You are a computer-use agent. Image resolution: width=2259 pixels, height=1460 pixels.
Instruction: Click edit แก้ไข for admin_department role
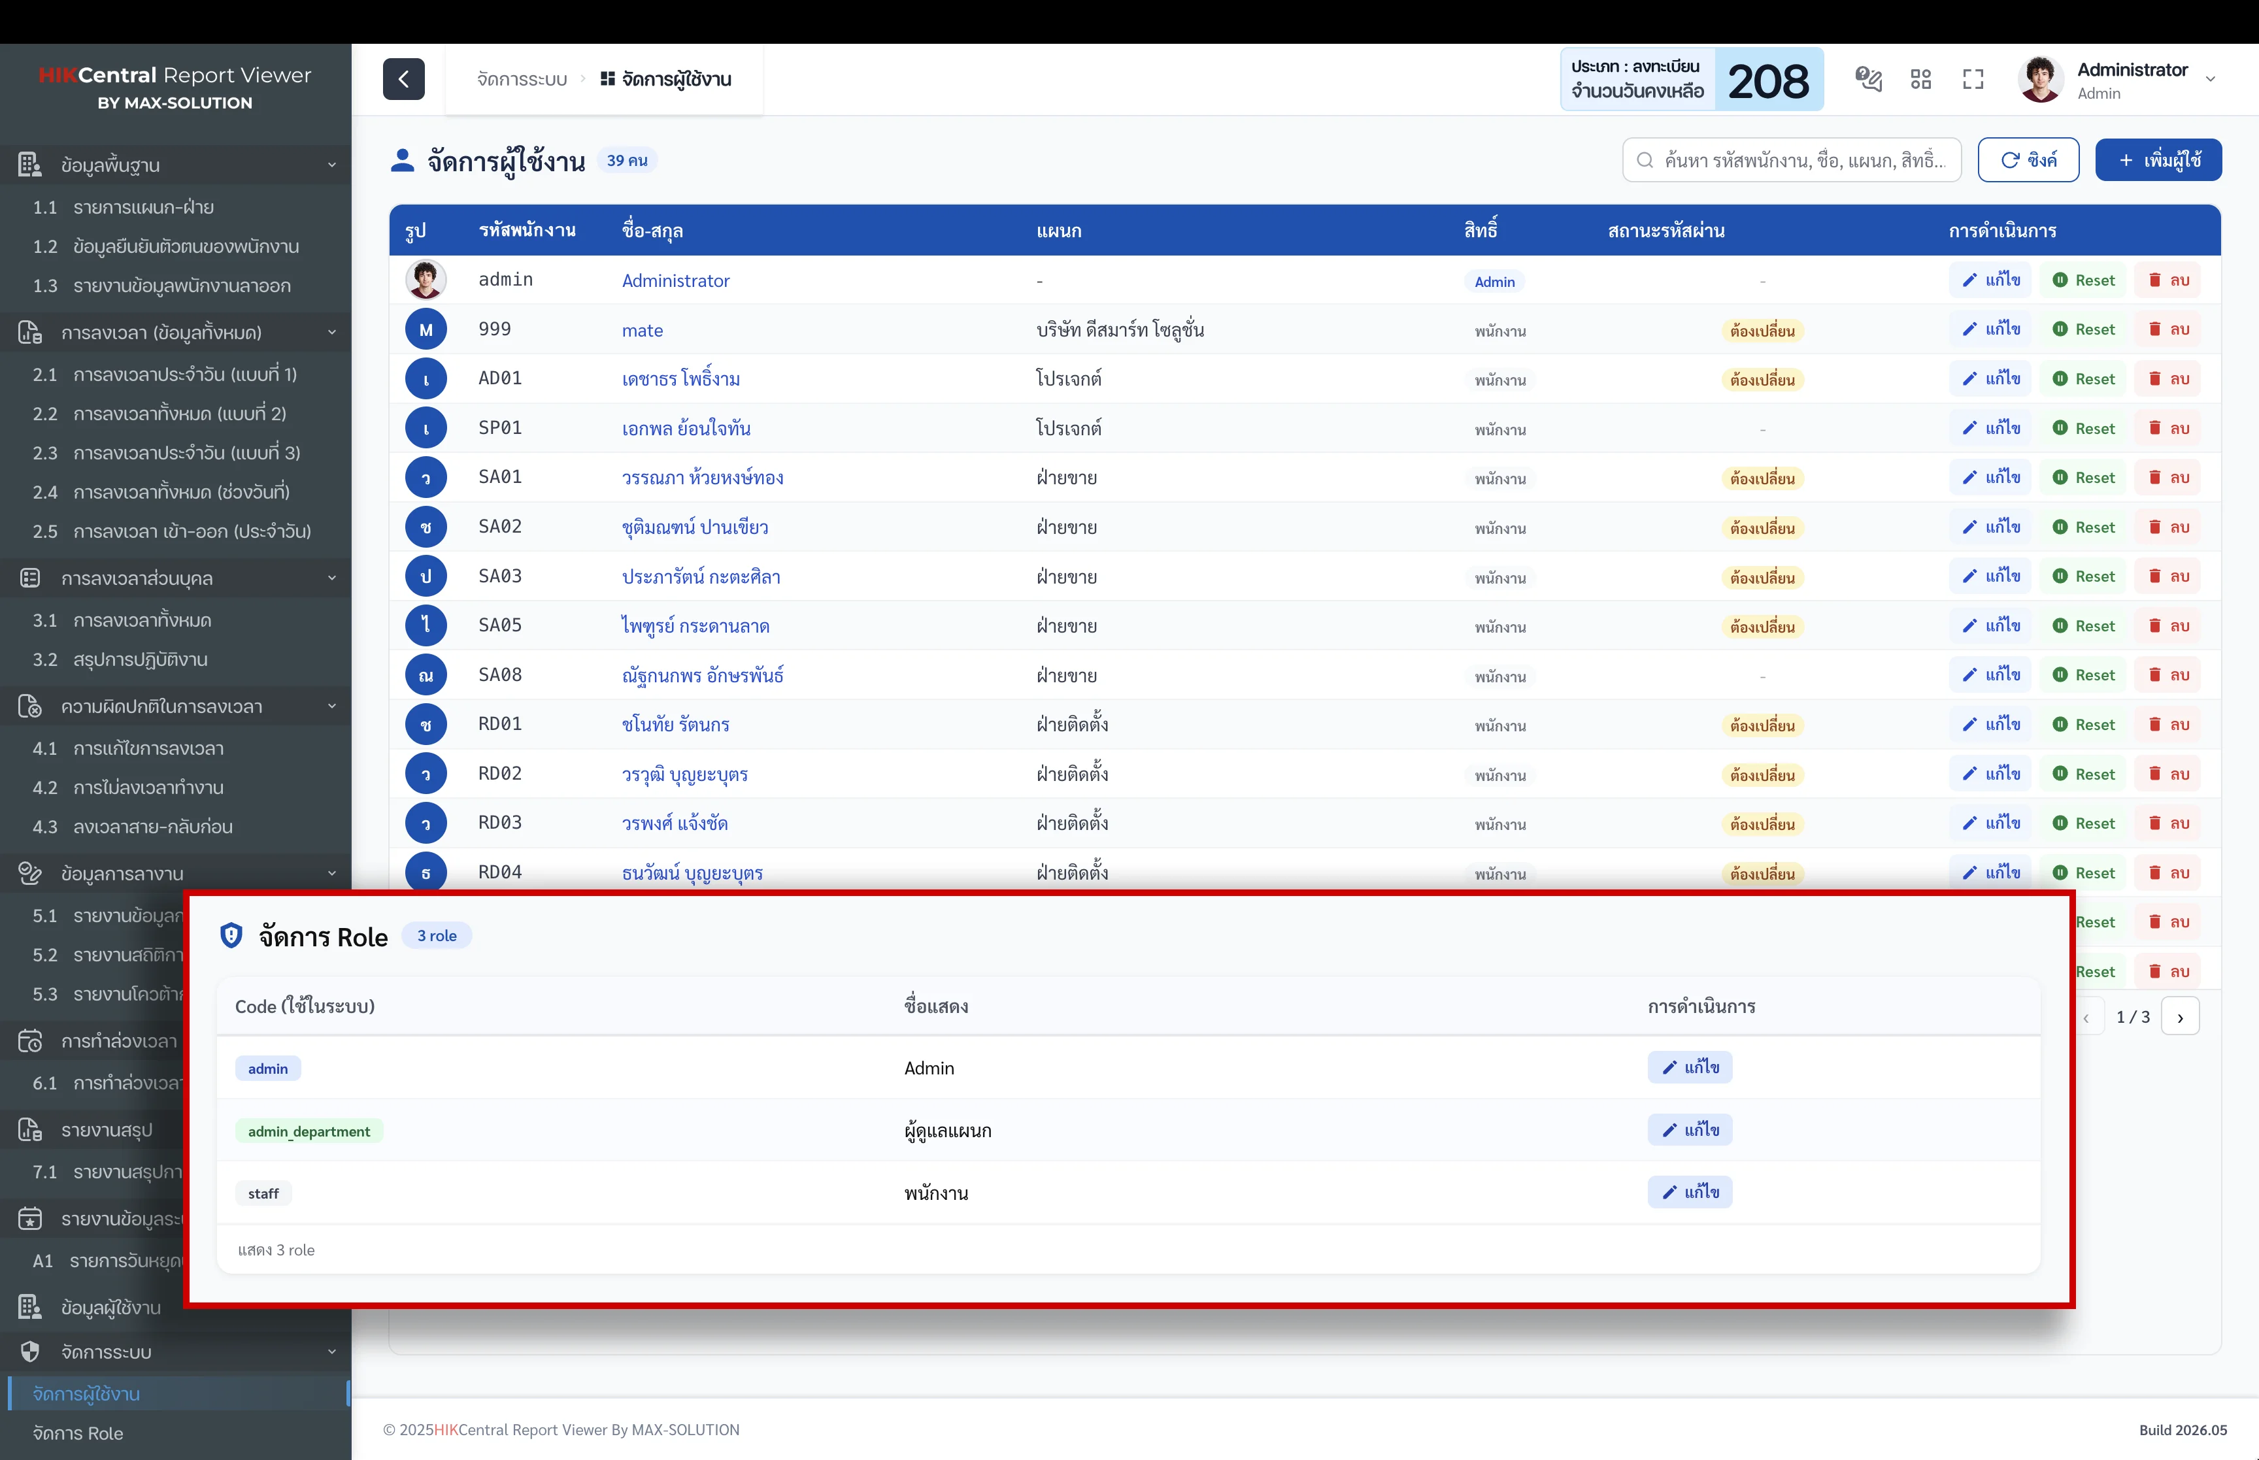pos(1689,1130)
